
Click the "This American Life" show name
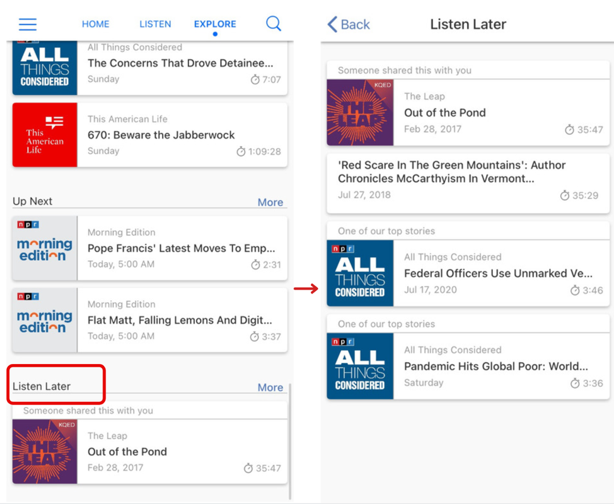point(127,119)
